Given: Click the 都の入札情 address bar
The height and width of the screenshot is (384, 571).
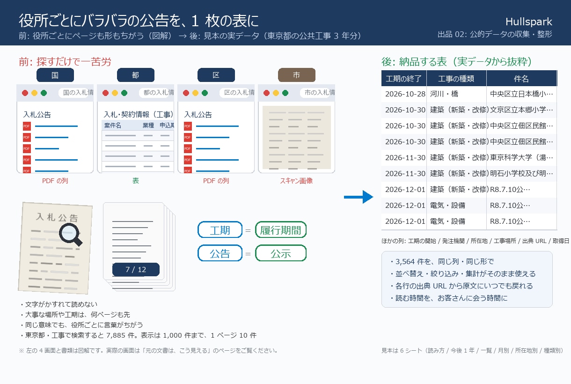Looking at the screenshot, I should click(156, 93).
